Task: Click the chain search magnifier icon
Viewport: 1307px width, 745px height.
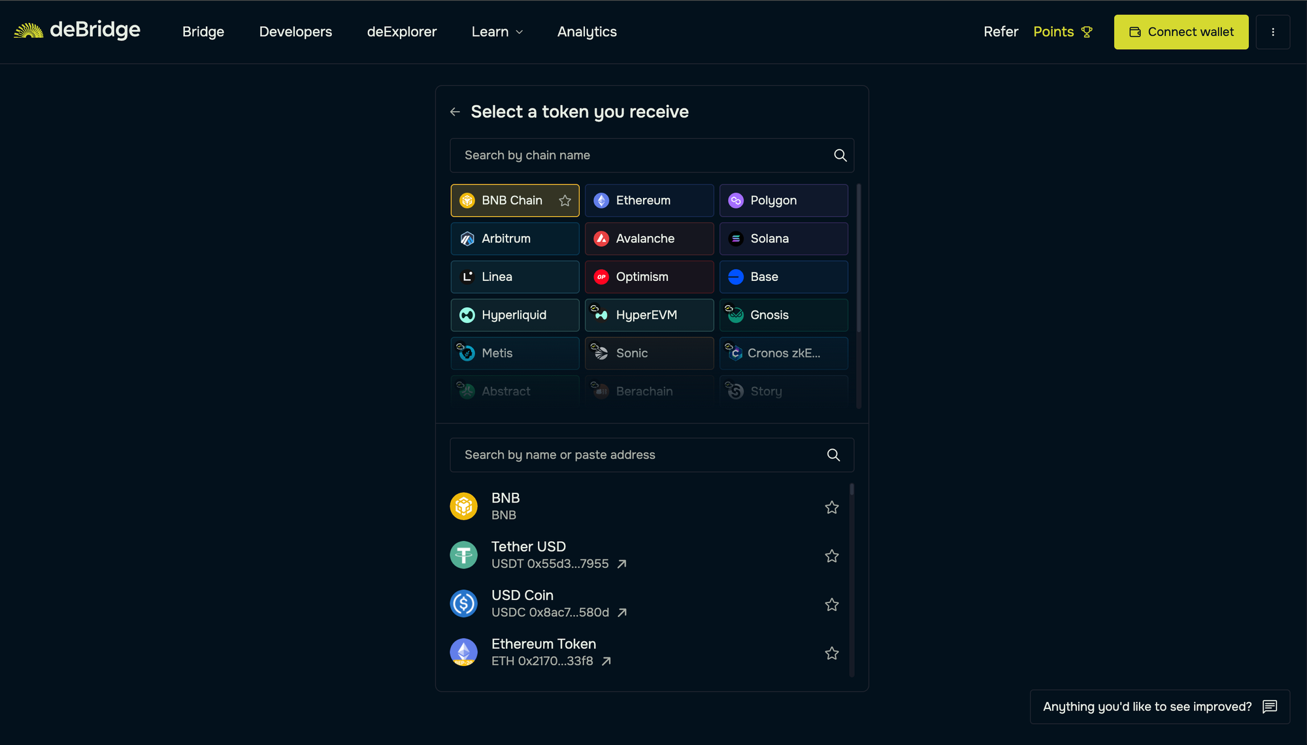Action: tap(840, 156)
